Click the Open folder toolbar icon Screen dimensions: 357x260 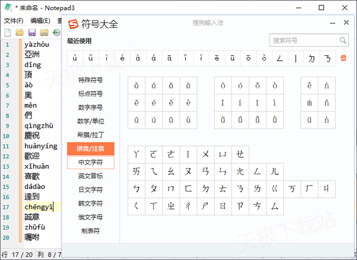coord(19,32)
